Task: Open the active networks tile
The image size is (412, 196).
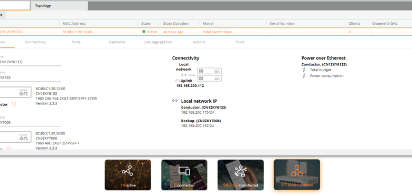Action: (128, 175)
